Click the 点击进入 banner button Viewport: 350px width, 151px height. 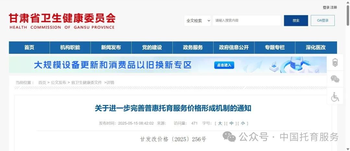[224, 65]
